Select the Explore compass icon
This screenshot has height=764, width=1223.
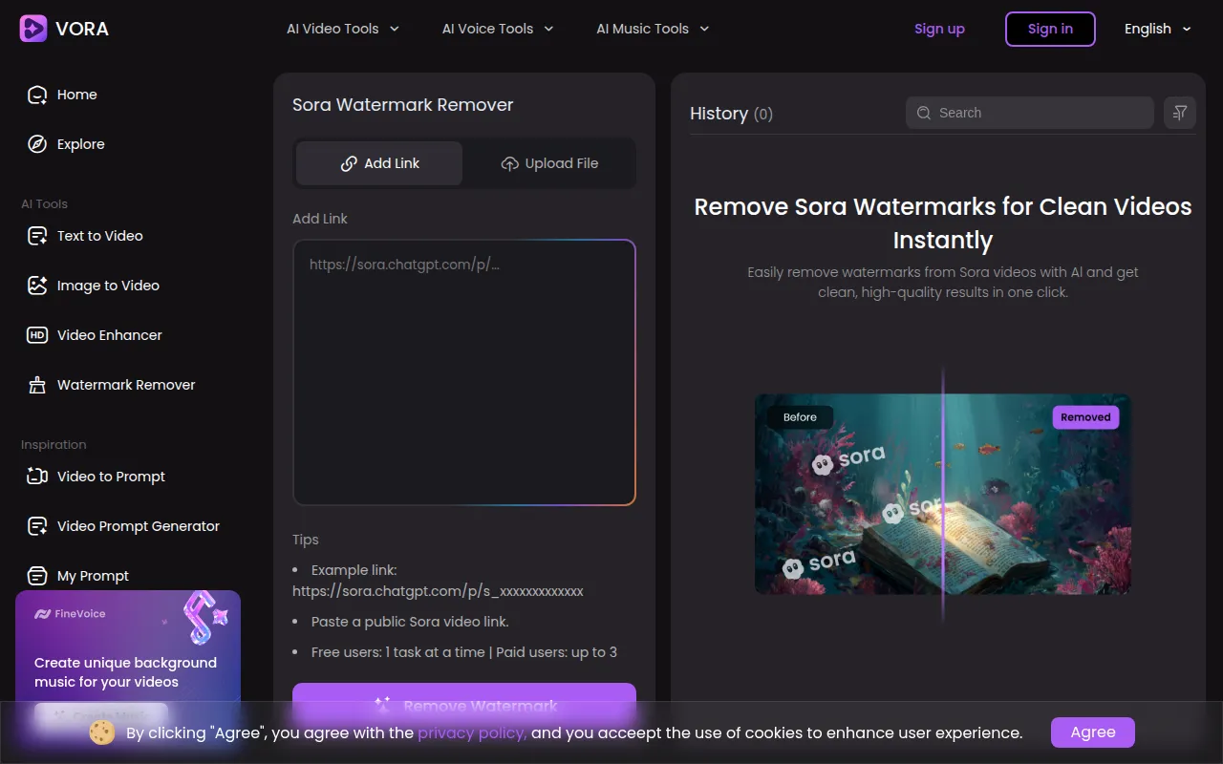coord(37,144)
